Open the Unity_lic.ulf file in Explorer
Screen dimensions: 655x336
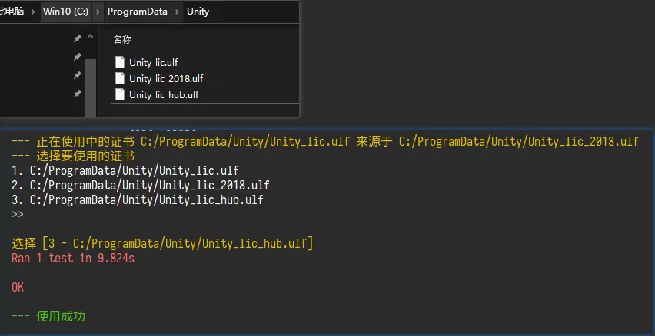pos(153,63)
